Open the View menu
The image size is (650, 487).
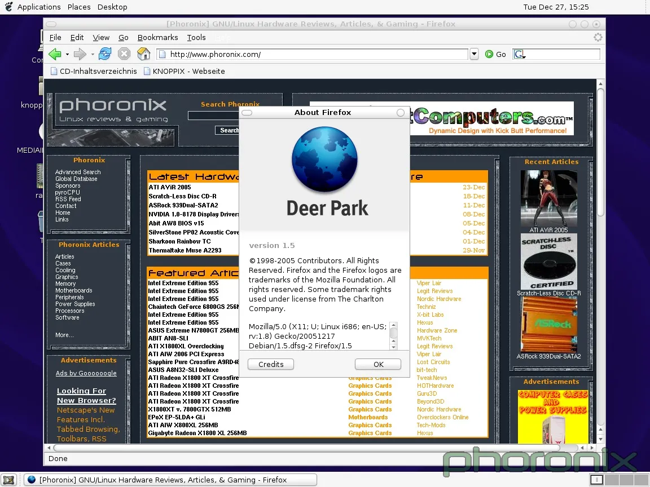pyautogui.click(x=101, y=37)
